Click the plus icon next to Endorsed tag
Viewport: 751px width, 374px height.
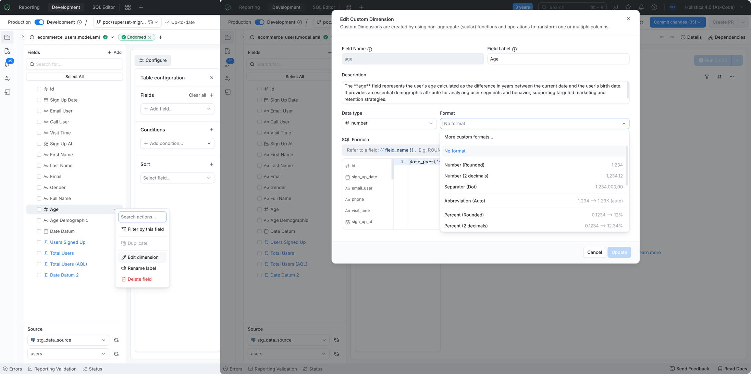tap(160, 37)
